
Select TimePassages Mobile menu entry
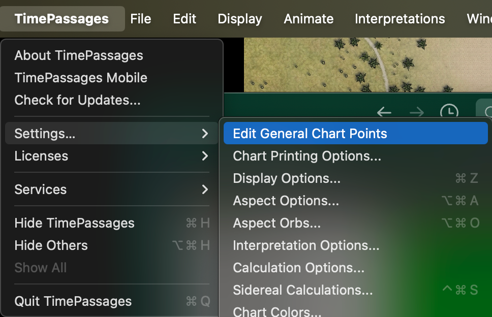pyautogui.click(x=112, y=78)
